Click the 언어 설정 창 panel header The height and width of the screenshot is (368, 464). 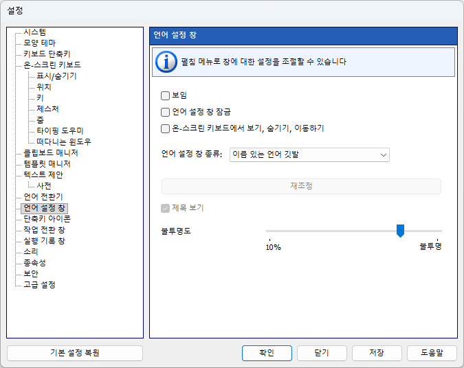pyautogui.click(x=303, y=35)
